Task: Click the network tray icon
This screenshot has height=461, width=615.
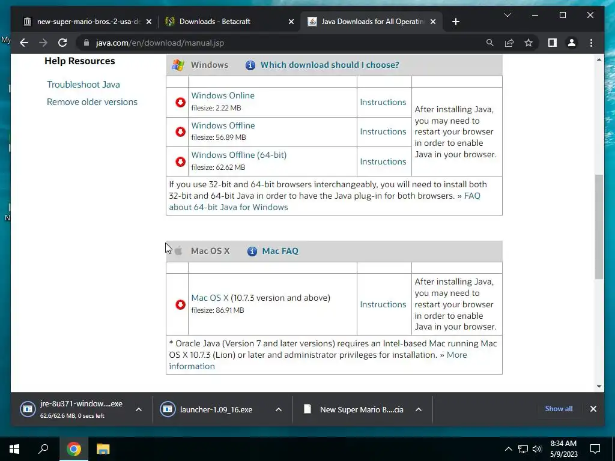Action: coord(523,449)
